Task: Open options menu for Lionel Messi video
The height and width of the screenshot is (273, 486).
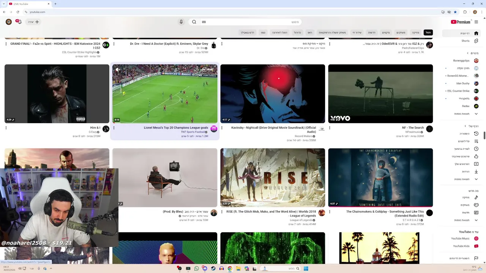Action: pos(114,128)
